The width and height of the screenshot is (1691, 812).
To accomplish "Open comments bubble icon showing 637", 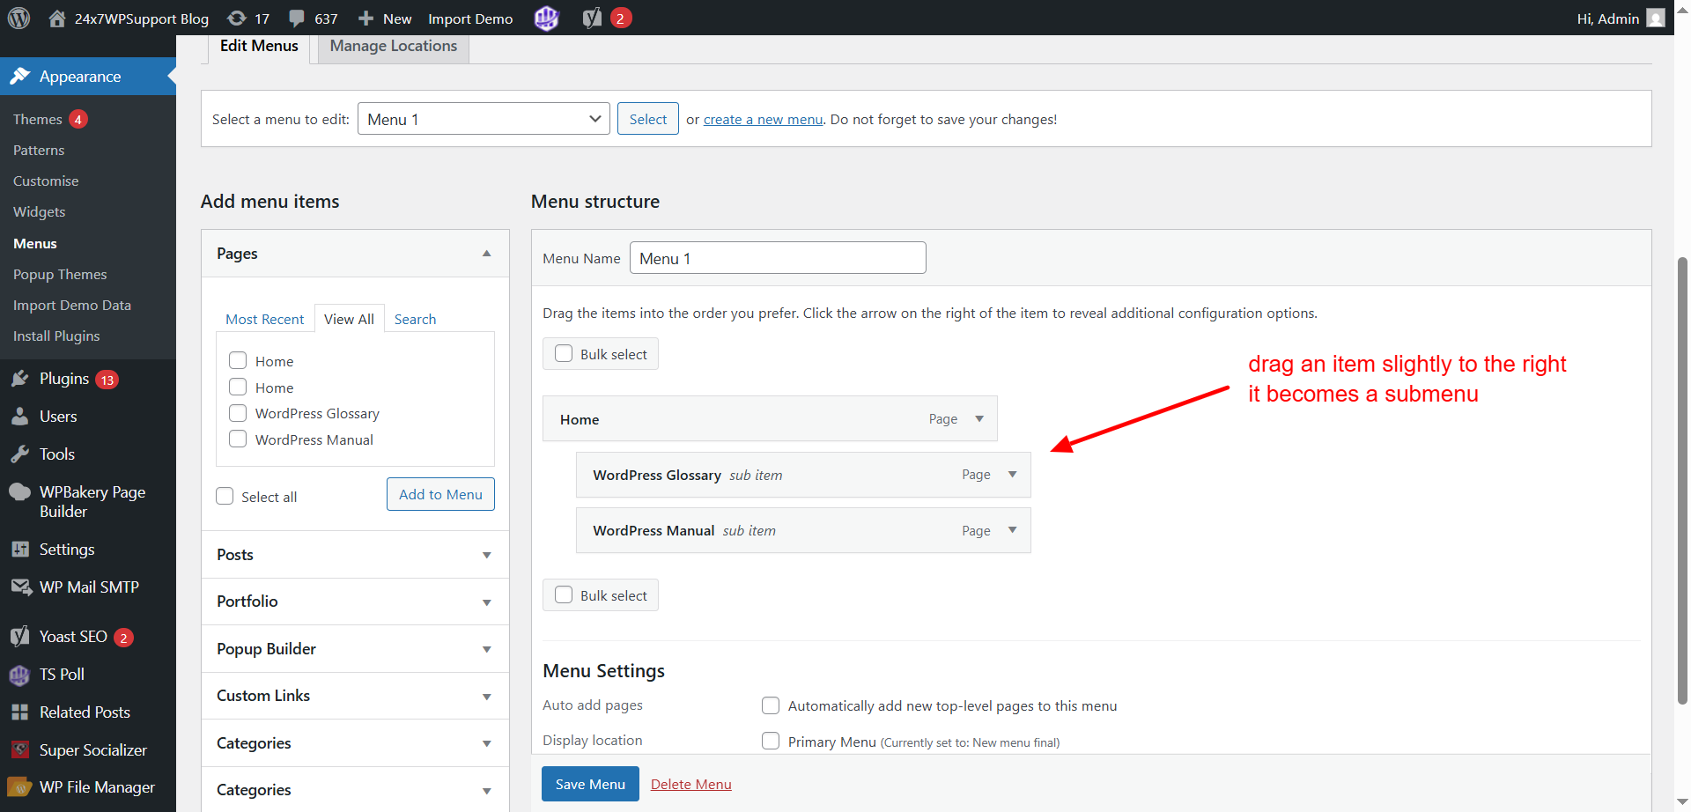I will click(297, 18).
